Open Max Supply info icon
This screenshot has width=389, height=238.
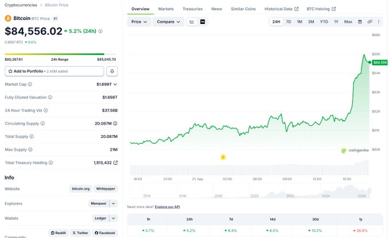30,149
